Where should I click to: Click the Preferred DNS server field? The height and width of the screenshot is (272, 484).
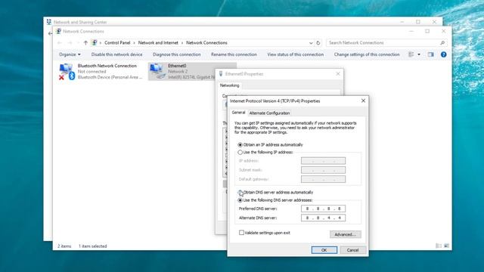click(x=323, y=209)
